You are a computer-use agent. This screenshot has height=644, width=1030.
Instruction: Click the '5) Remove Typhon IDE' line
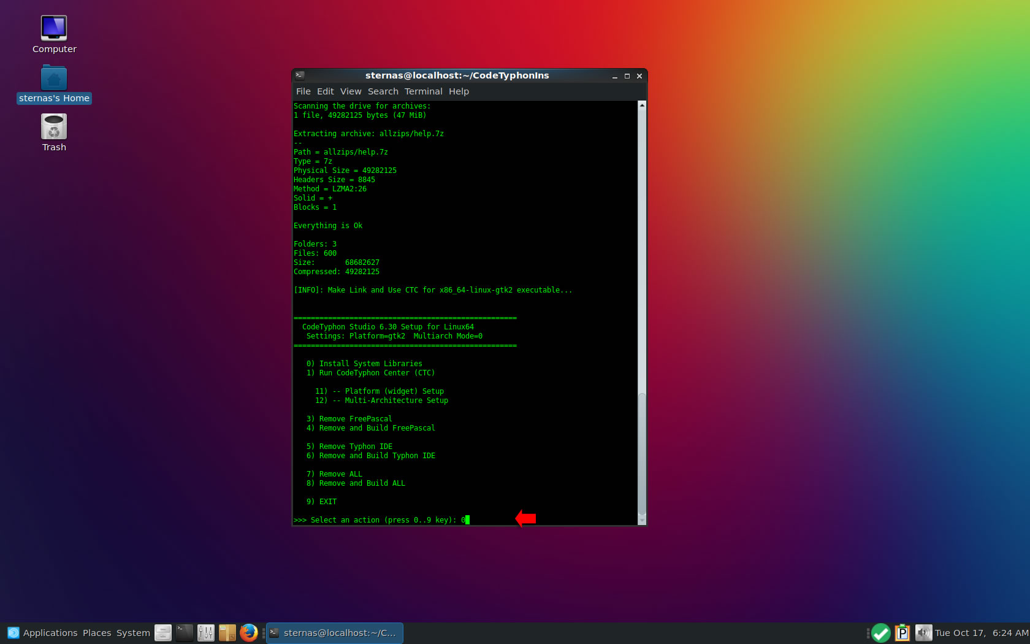(349, 447)
